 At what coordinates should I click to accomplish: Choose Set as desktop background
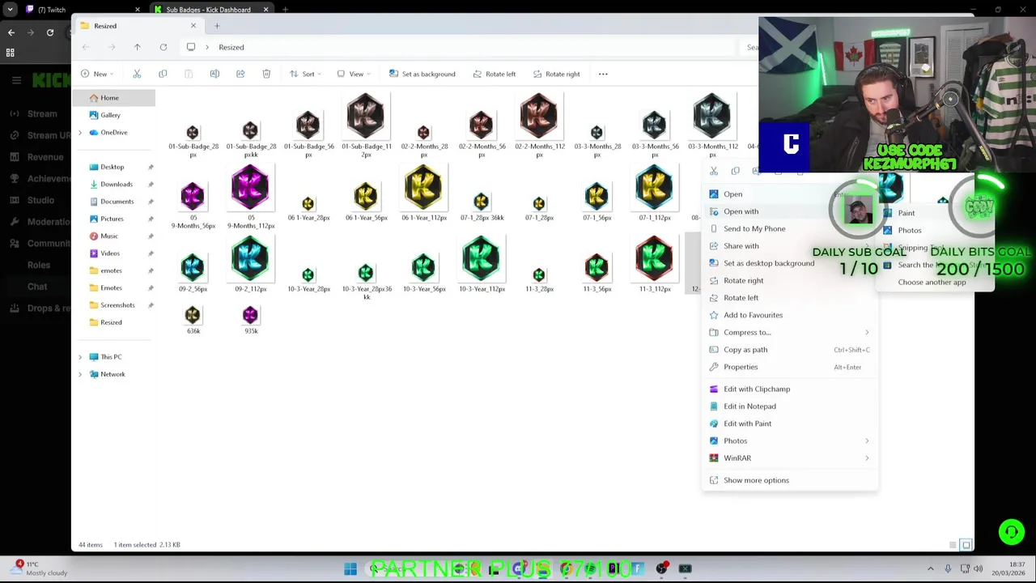tap(789, 263)
